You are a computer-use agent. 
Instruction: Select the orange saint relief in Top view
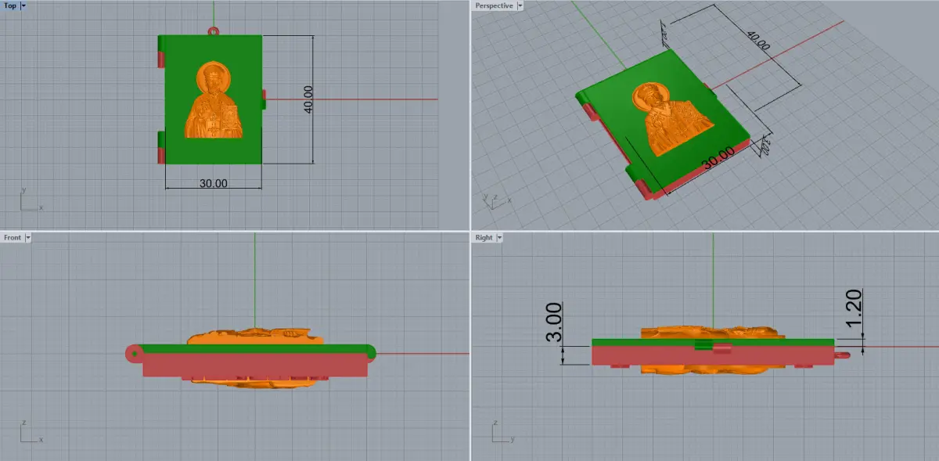pyautogui.click(x=213, y=102)
